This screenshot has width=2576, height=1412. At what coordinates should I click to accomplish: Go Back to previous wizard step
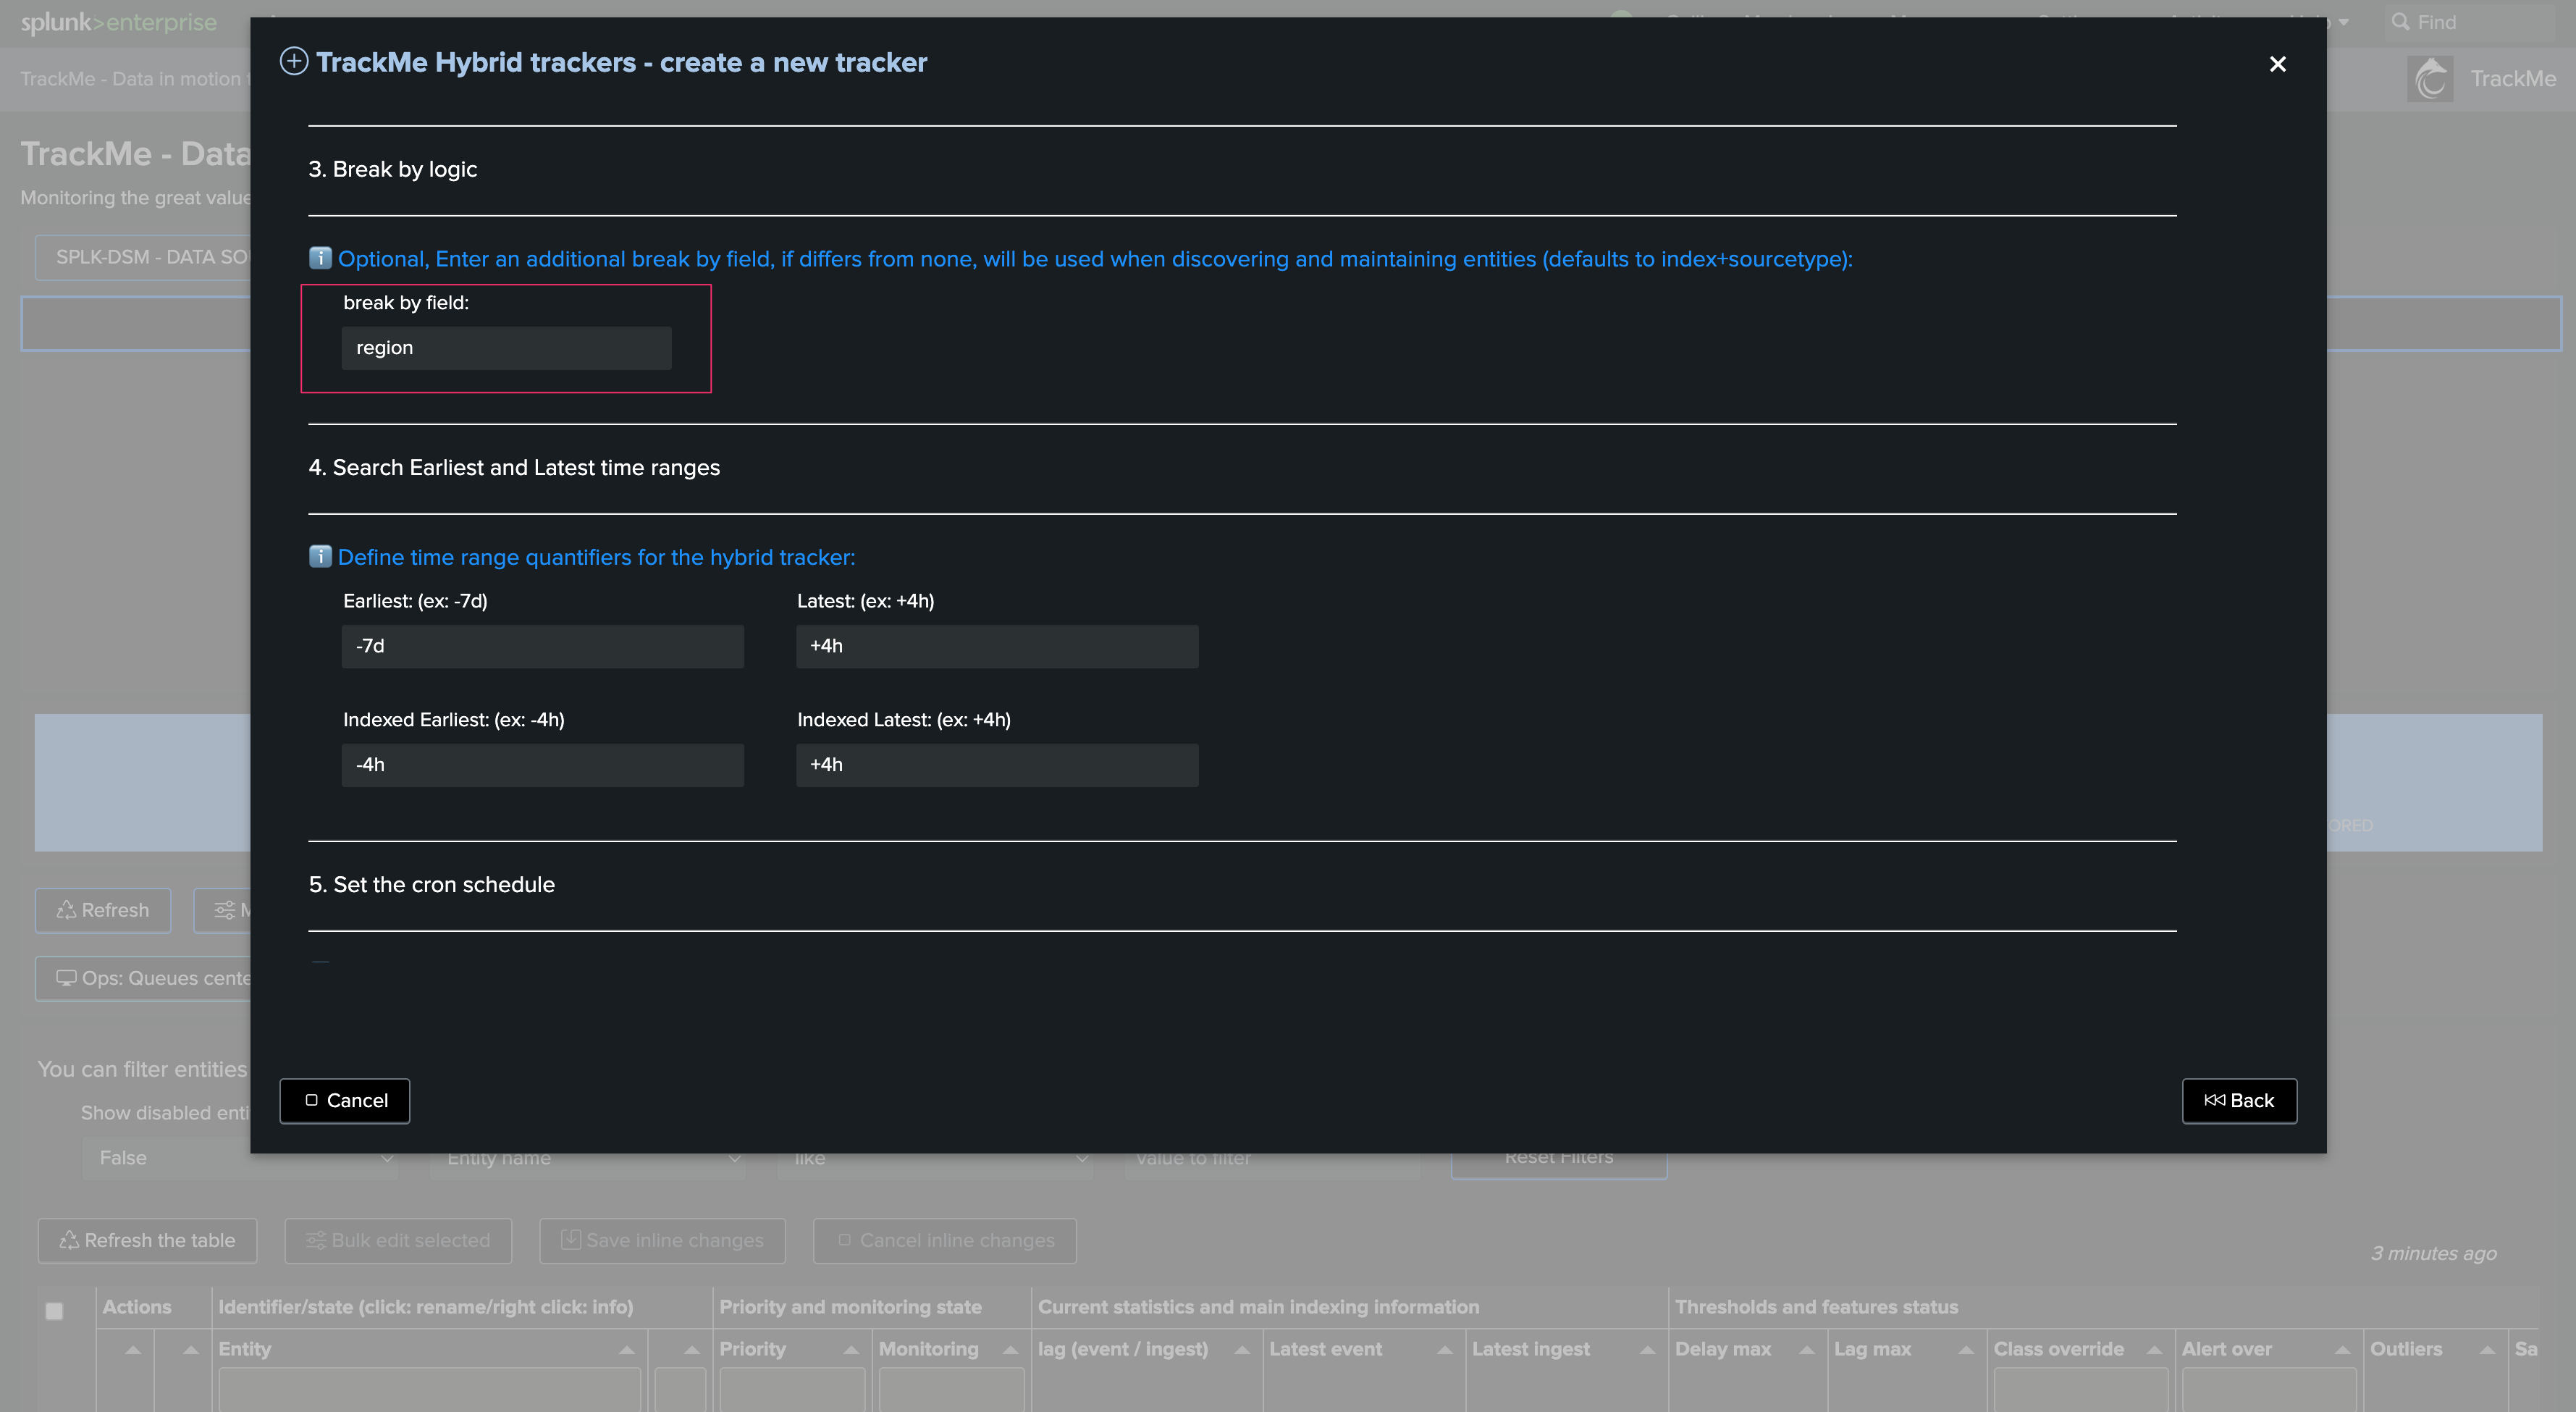click(2239, 1100)
